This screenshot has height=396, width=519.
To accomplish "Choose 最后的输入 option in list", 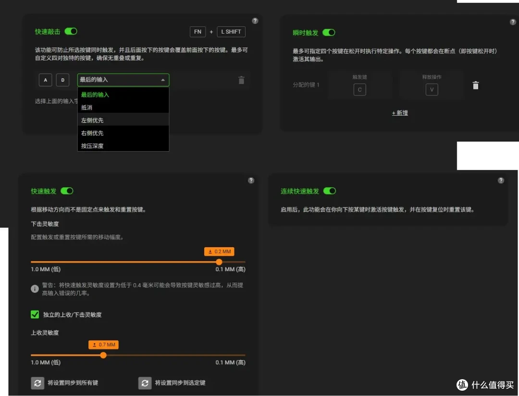I will coord(123,95).
